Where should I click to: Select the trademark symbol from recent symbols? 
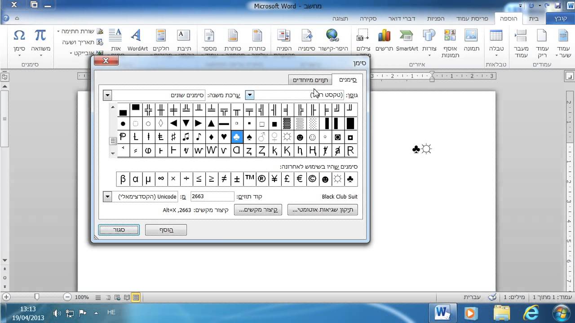(x=249, y=179)
